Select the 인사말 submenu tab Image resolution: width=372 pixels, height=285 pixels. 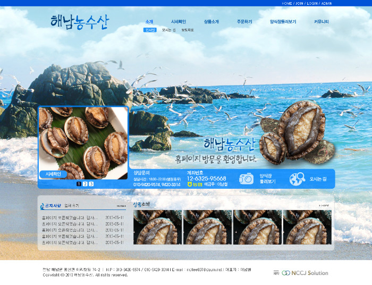(x=150, y=30)
